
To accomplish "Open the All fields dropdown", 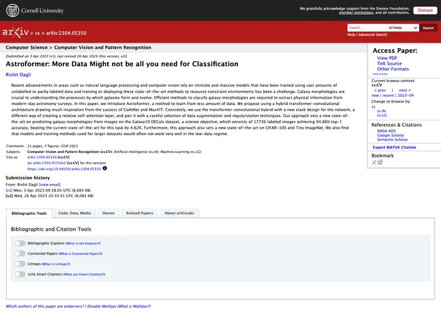I will tap(403, 28).
